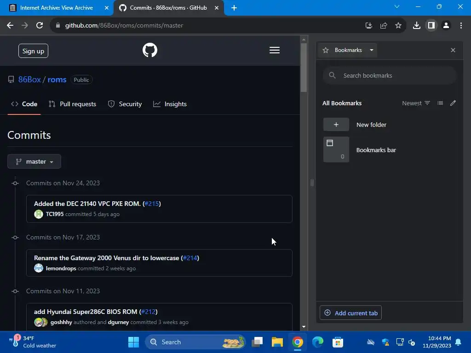Close the Bookmarks side panel

(x=453, y=50)
